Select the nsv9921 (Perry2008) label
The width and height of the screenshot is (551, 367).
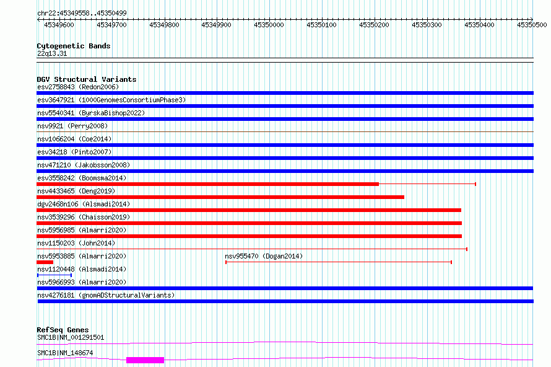pyautogui.click(x=72, y=126)
